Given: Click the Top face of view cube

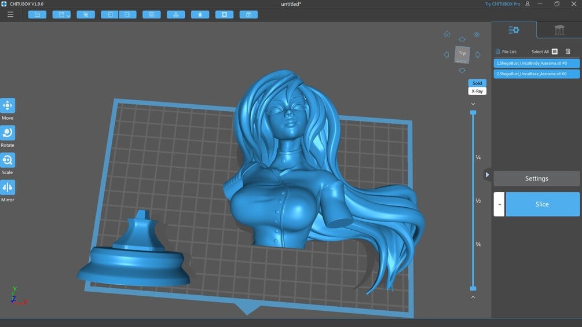Looking at the screenshot, I should 462,54.
